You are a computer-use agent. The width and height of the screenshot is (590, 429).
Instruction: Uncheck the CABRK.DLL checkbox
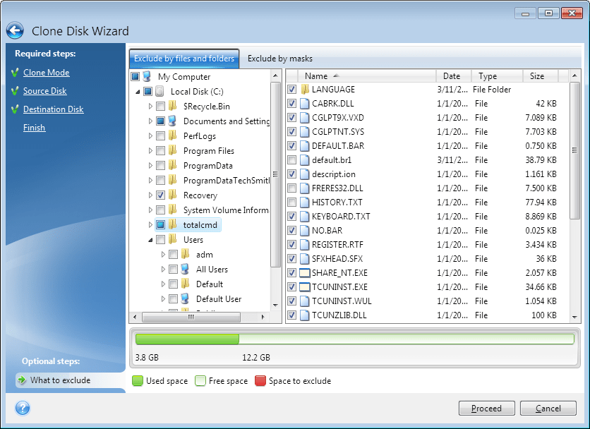292,104
